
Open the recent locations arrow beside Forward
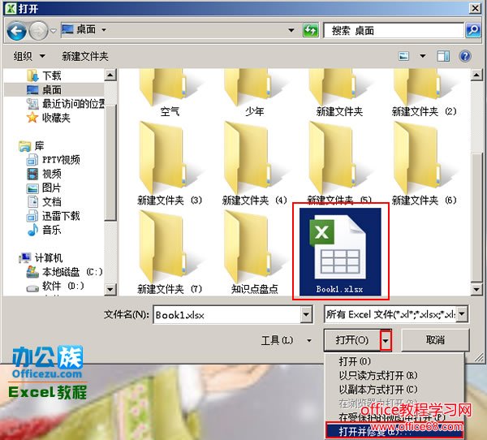(x=54, y=31)
